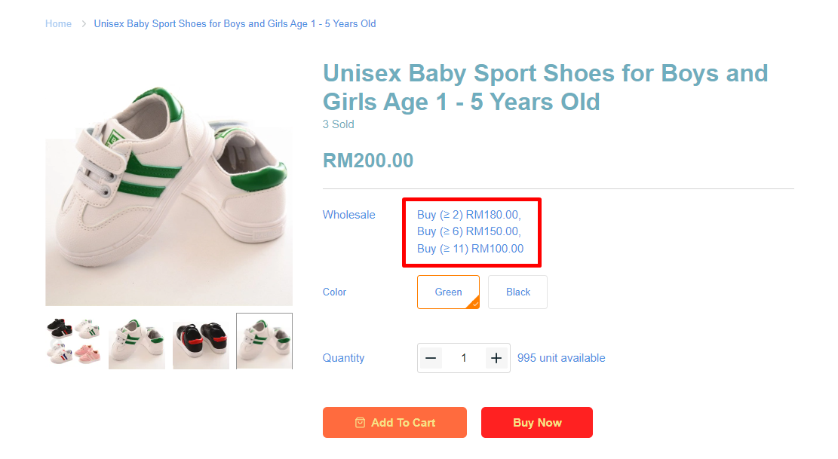Choose the Black color option
Screen dimensions: 838x459
pos(517,292)
